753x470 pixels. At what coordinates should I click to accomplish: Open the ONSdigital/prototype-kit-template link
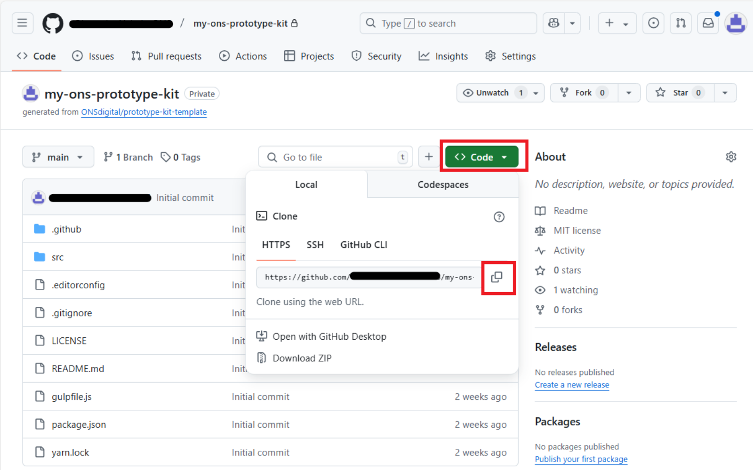[144, 112]
